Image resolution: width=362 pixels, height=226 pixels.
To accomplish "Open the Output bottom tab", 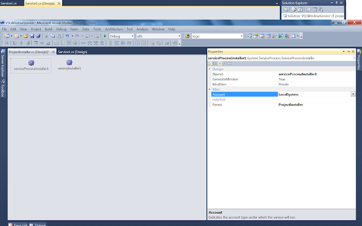I will [x=38, y=224].
